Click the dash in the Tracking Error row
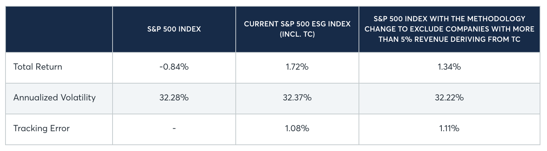The image size is (547, 151). point(174,128)
